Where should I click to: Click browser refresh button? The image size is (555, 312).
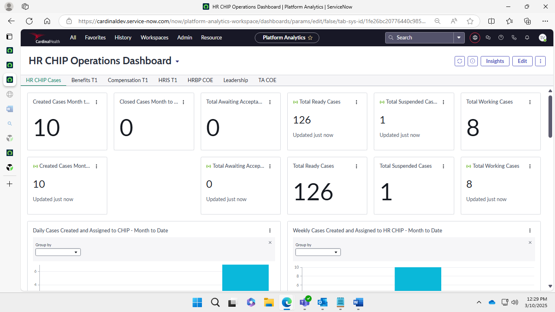coord(29,21)
